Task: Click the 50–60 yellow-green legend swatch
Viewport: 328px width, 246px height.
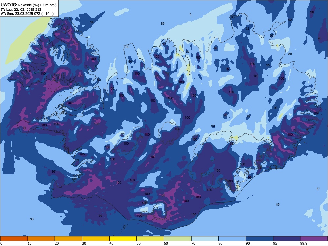Action: pyautogui.click(x=150, y=239)
